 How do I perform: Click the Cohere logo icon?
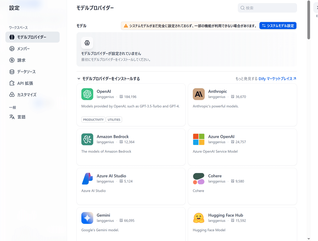click(x=199, y=179)
